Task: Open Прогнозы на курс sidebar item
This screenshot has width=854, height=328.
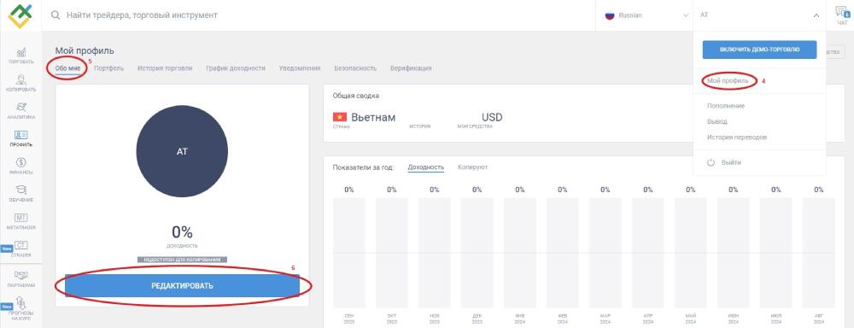Action: click(x=20, y=308)
